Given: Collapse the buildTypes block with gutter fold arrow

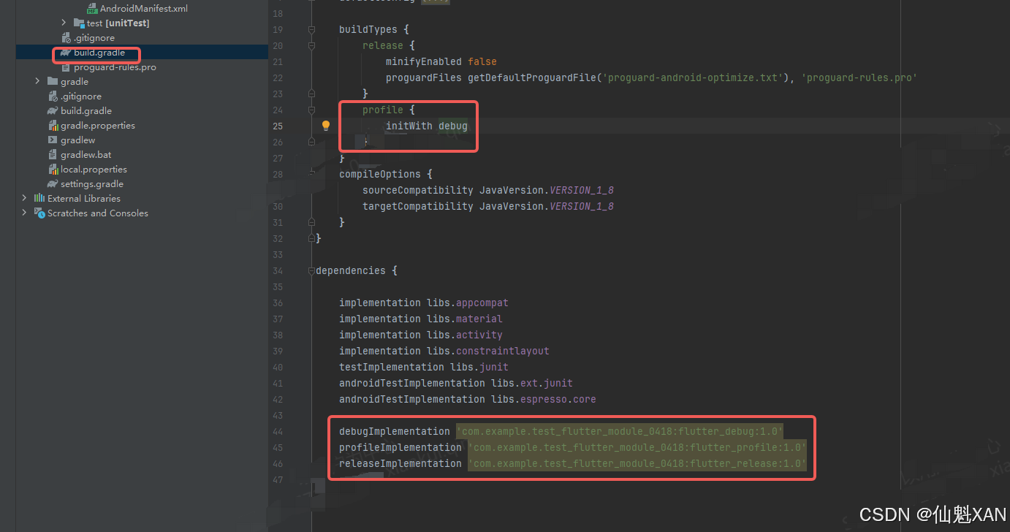Looking at the screenshot, I should tap(311, 29).
